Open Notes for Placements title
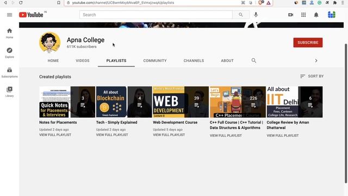The image size is (348, 196). coord(58,122)
